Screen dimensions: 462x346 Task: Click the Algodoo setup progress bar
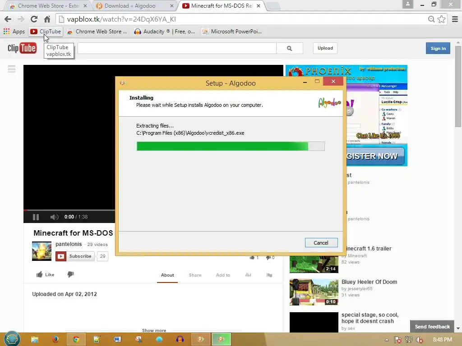point(231,146)
